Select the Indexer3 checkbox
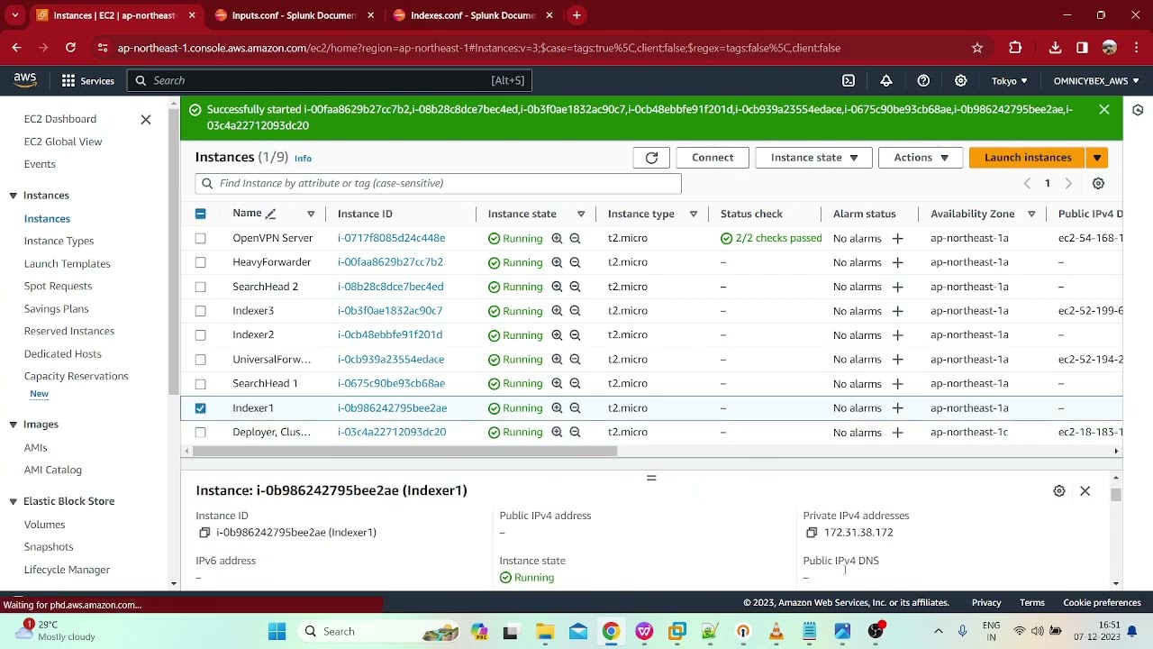Viewport: 1153px width, 649px height. coord(200,311)
